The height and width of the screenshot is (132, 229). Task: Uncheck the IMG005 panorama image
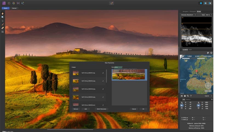[103, 105]
